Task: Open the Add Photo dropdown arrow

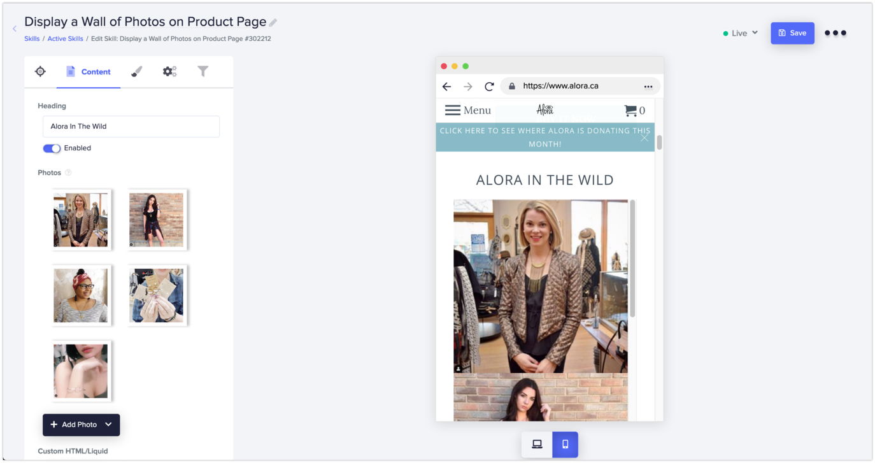Action: pos(108,424)
